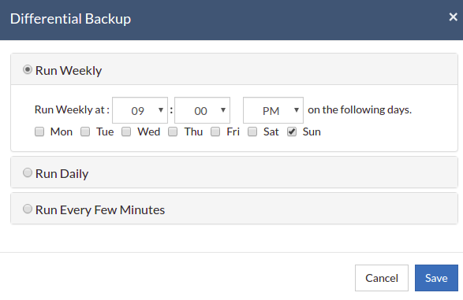Expand the Run Every Few Minutes panel
This screenshot has height=300, width=463.
tap(234, 209)
